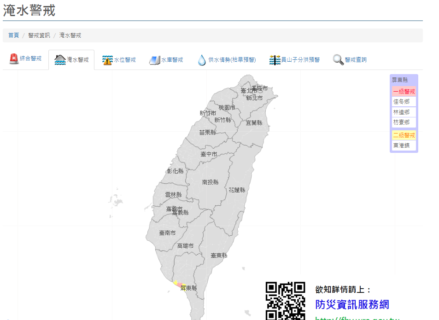Select 東港鎮 in the warning list
This screenshot has height=320, width=439.
pos(404,145)
